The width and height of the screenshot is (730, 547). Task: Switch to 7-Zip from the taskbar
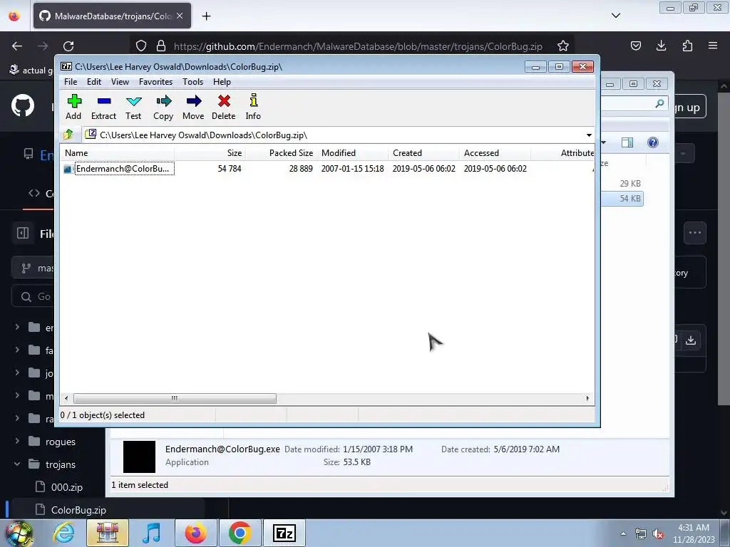[284, 533]
